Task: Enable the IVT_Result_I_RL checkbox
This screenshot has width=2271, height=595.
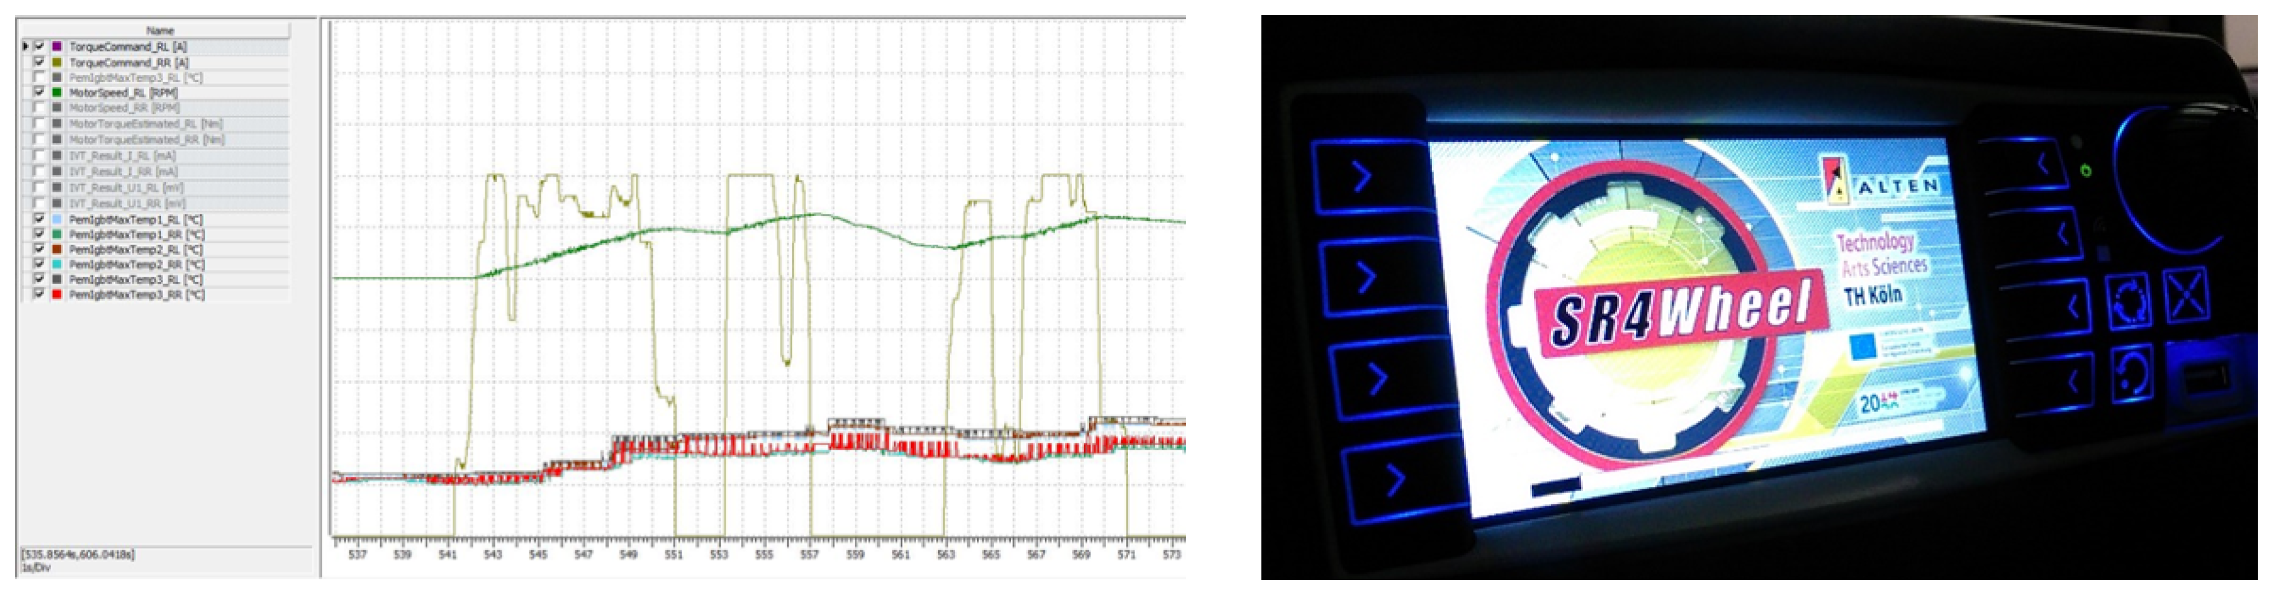Action: coord(40,155)
